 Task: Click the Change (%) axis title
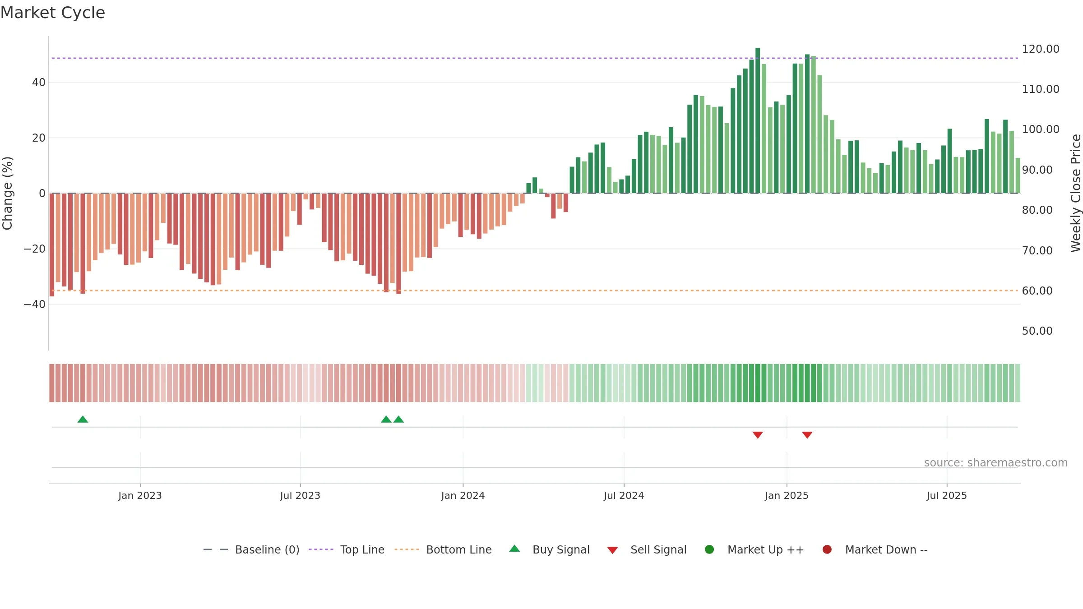tap(7, 193)
